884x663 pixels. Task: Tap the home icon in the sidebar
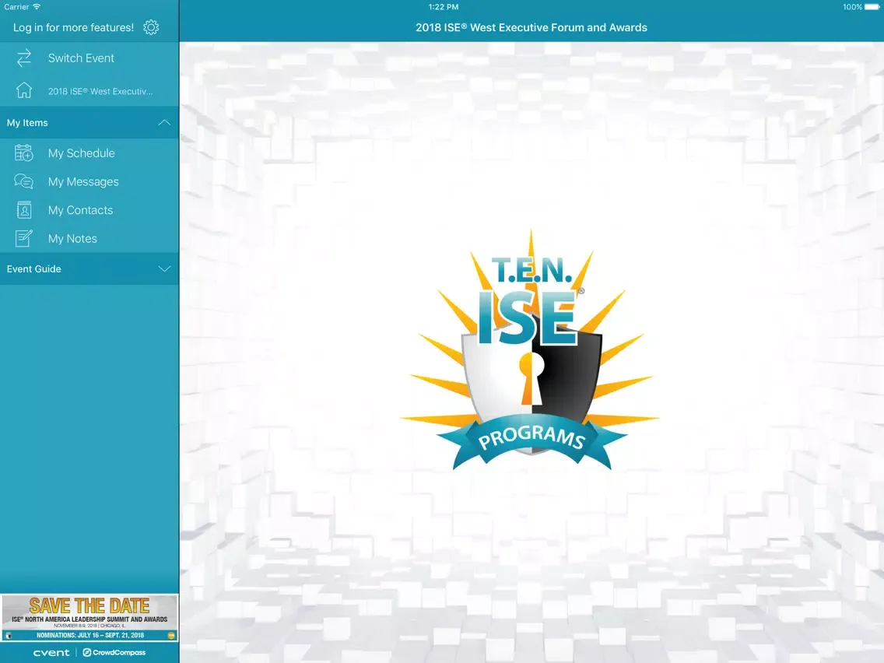coord(23,90)
